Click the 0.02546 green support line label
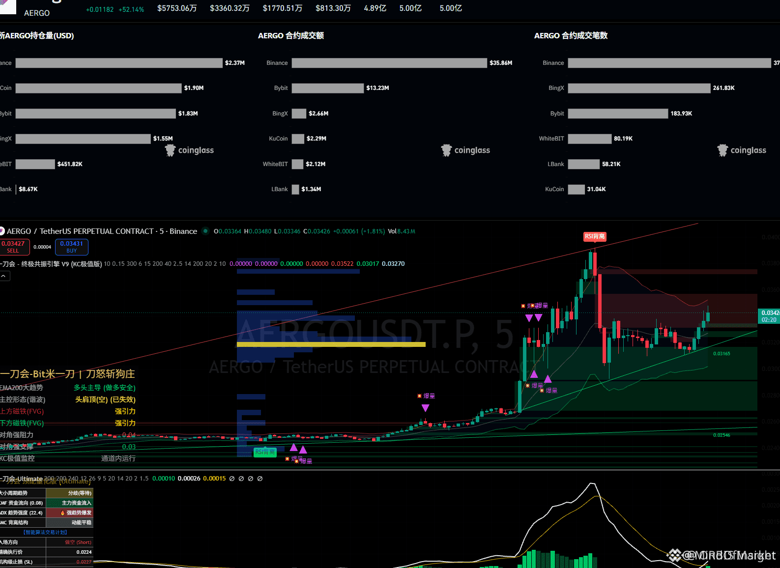Screen dimensions: 780x568 pos(722,435)
